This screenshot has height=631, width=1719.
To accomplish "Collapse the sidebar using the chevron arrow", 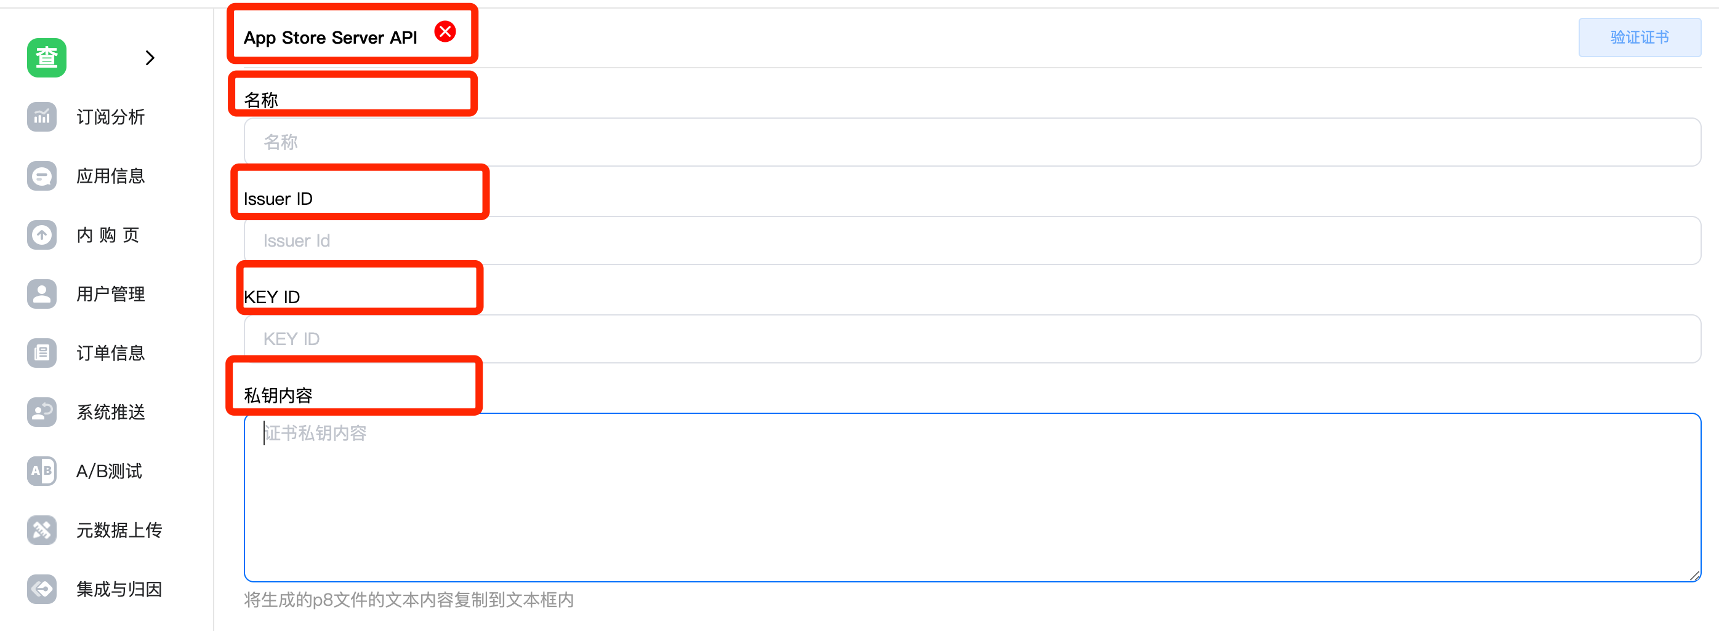I will point(150,58).
